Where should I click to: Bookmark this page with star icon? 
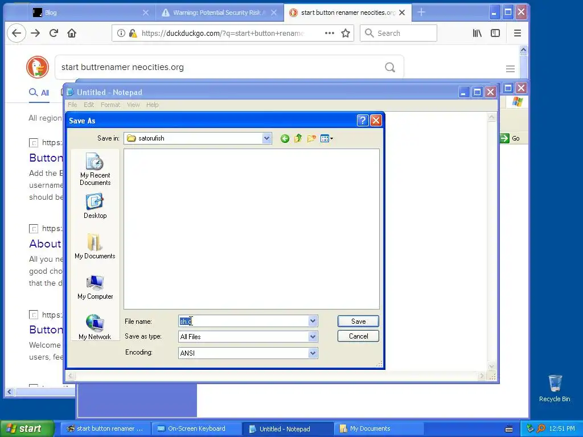(x=346, y=33)
